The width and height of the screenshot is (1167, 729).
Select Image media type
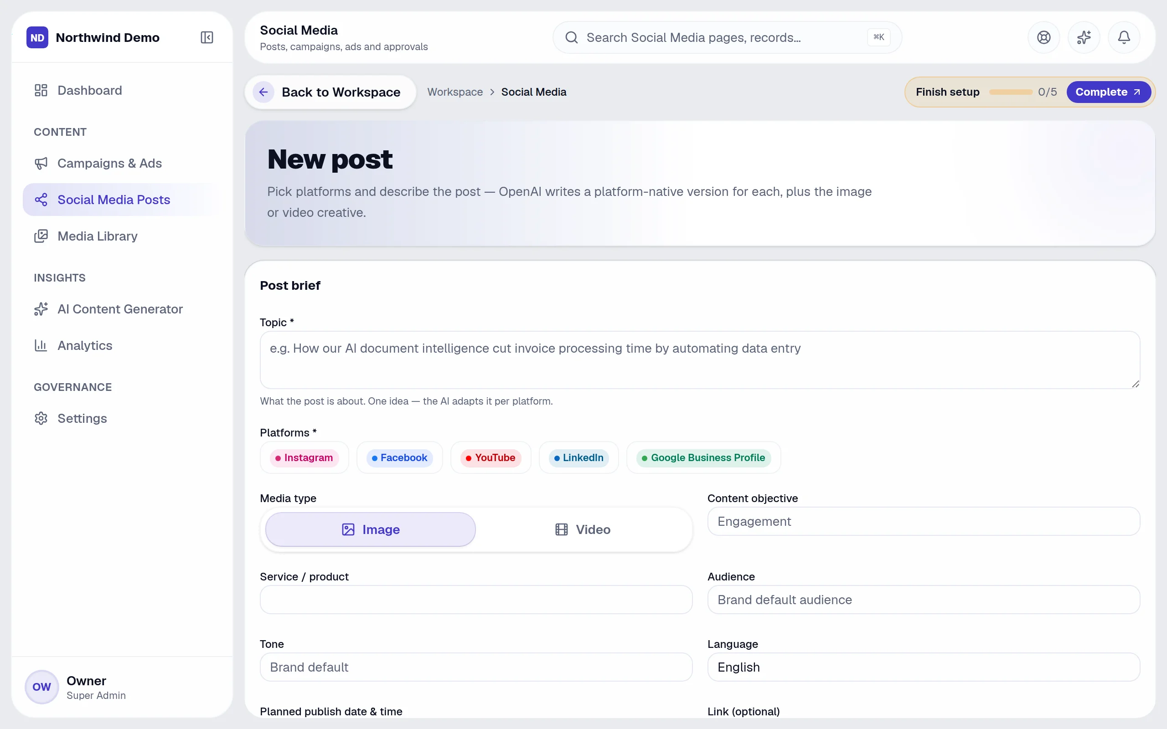click(370, 529)
